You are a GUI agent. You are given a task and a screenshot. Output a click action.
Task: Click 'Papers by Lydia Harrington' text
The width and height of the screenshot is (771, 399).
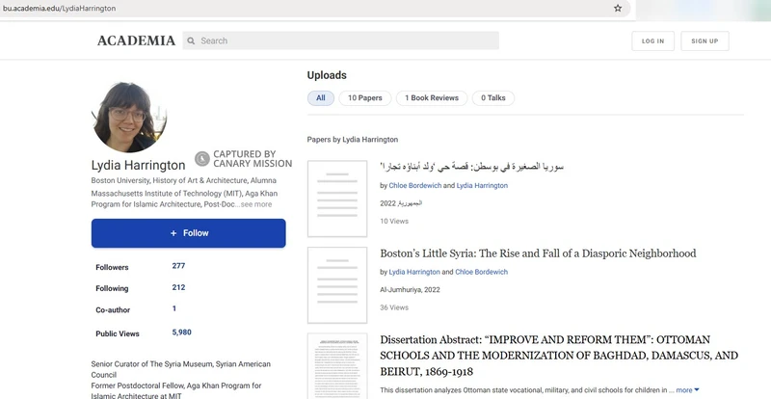tap(353, 140)
